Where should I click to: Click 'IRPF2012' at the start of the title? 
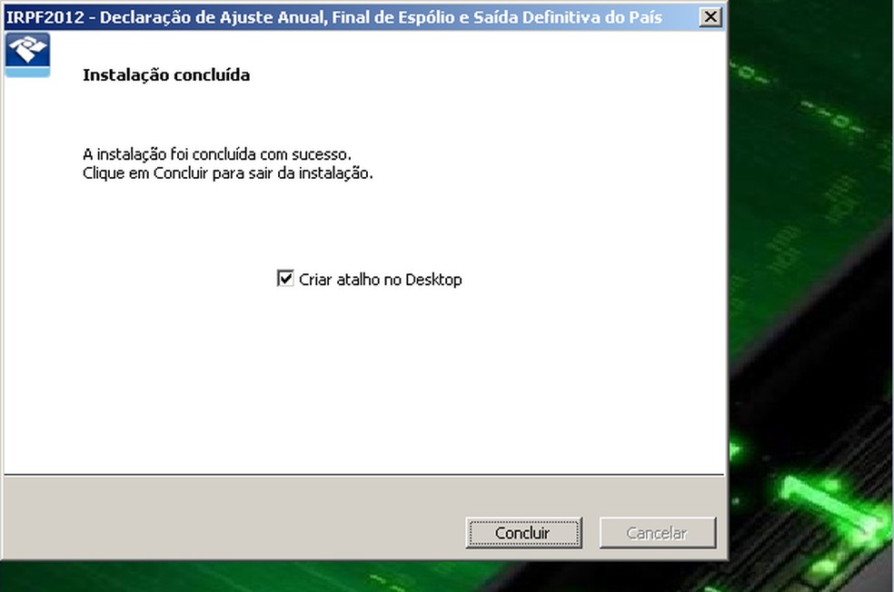pos(45,17)
